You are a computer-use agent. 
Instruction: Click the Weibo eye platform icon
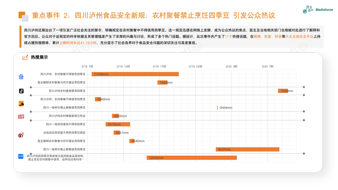pyautogui.click(x=21, y=135)
